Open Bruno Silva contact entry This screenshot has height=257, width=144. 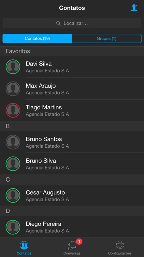(72, 164)
